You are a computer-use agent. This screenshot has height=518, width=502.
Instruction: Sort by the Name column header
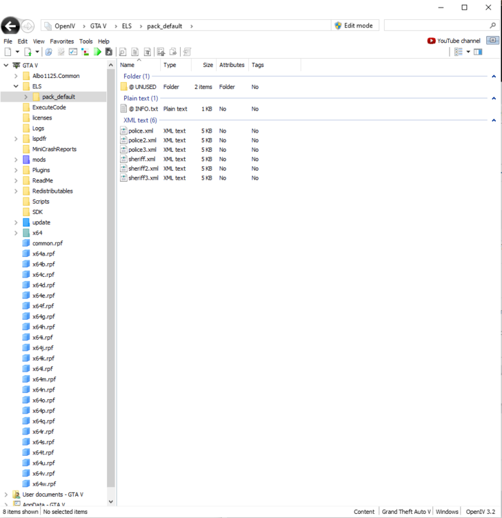pyautogui.click(x=139, y=65)
